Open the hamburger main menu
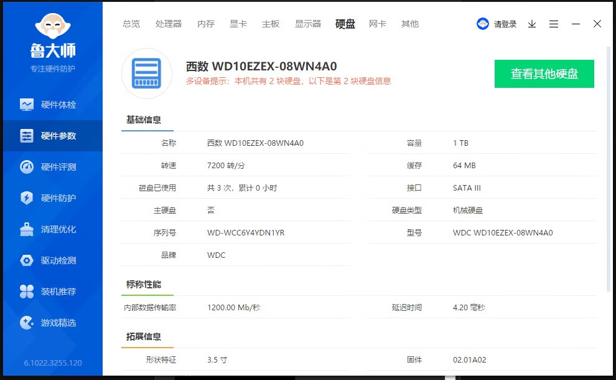The height and width of the screenshot is (380, 616). pyautogui.click(x=554, y=24)
